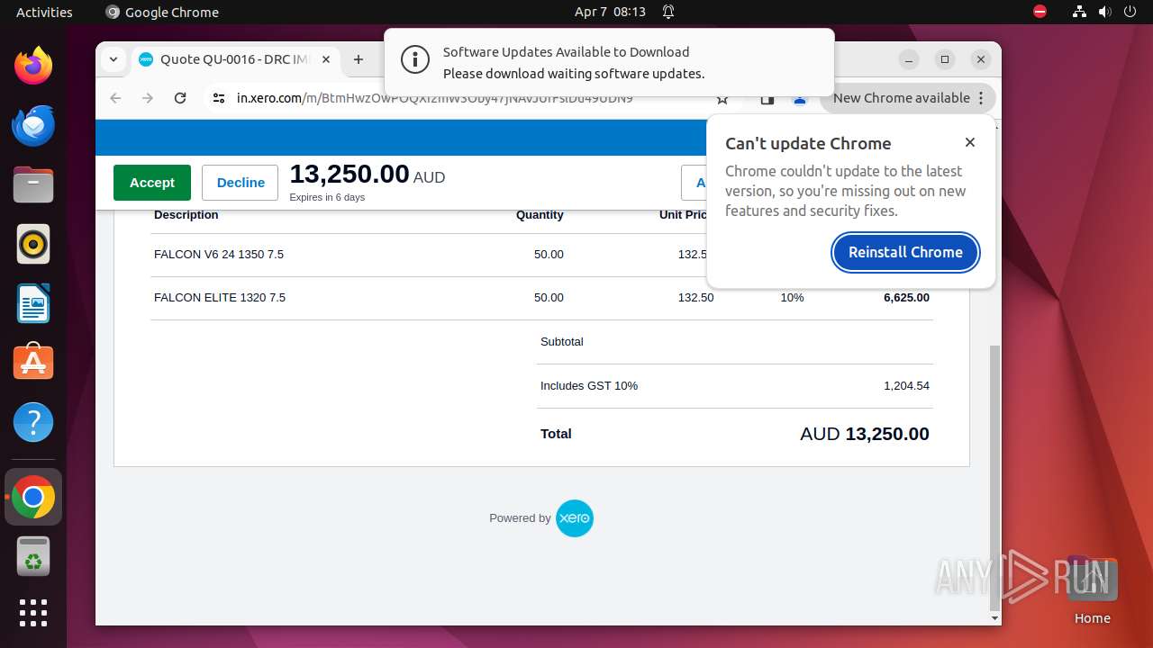The image size is (1153, 648).
Task: Select the AUD 13,250.00 total
Action: (865, 434)
